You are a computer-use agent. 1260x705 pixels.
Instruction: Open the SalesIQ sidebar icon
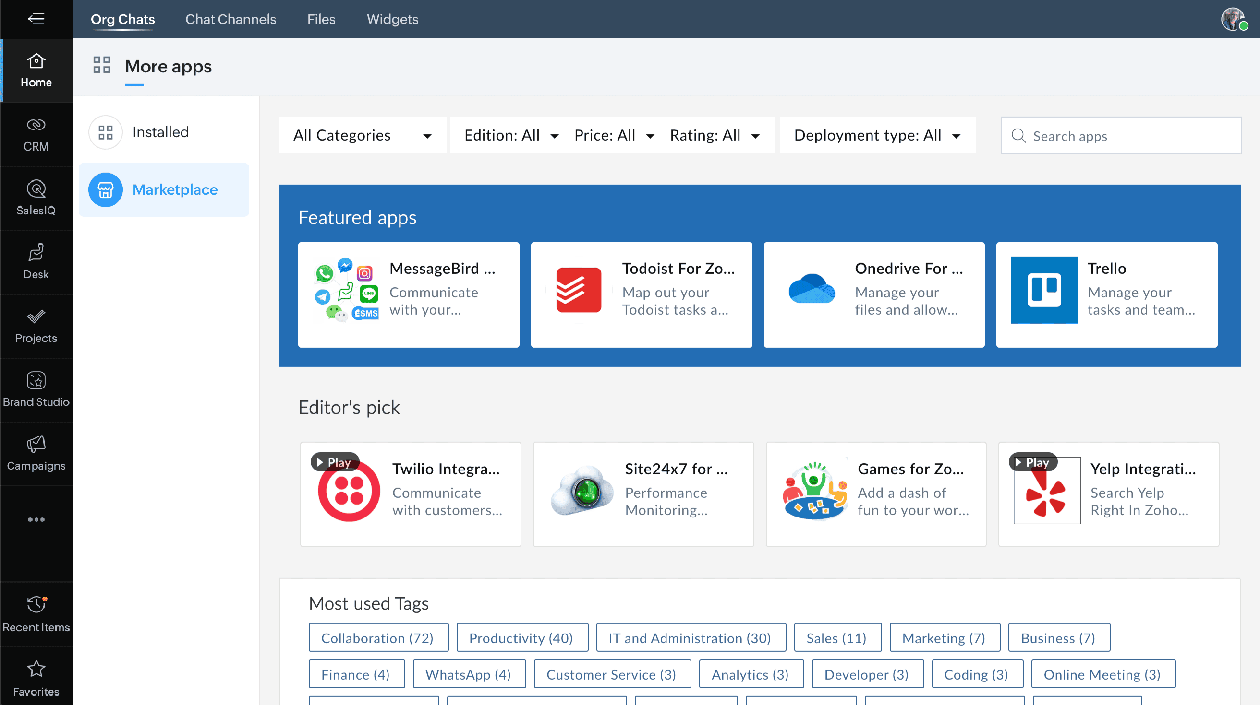36,199
